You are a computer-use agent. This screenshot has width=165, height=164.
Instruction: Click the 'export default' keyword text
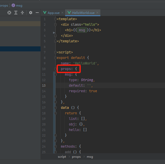pyautogui.click(x=71, y=58)
